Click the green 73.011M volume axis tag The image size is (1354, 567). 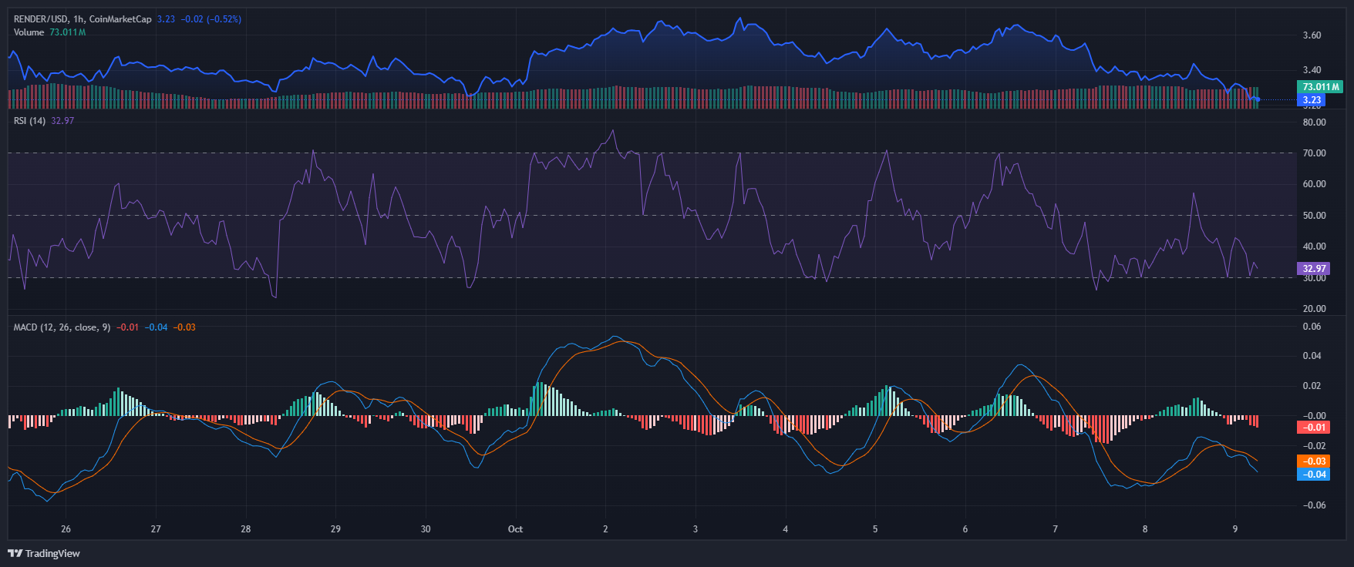pyautogui.click(x=1320, y=87)
